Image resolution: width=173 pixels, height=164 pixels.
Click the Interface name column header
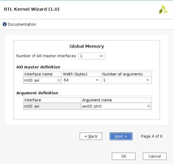tap(42, 74)
